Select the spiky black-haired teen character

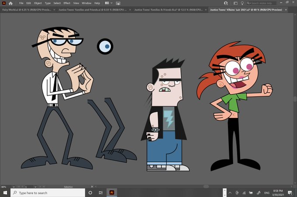click(165, 115)
